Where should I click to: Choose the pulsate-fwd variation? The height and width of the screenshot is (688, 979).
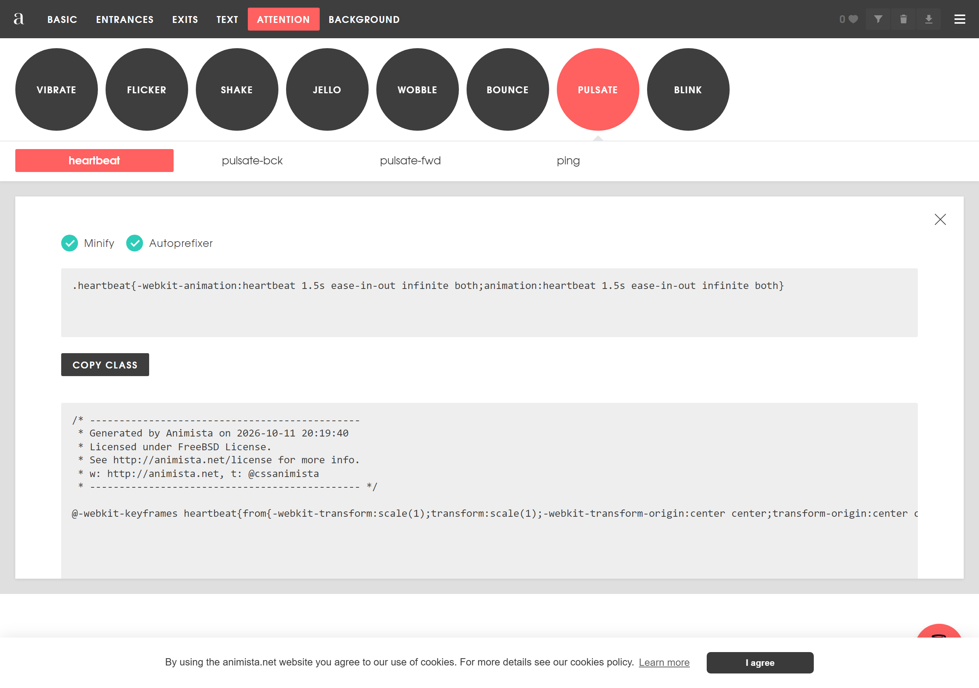coord(410,161)
